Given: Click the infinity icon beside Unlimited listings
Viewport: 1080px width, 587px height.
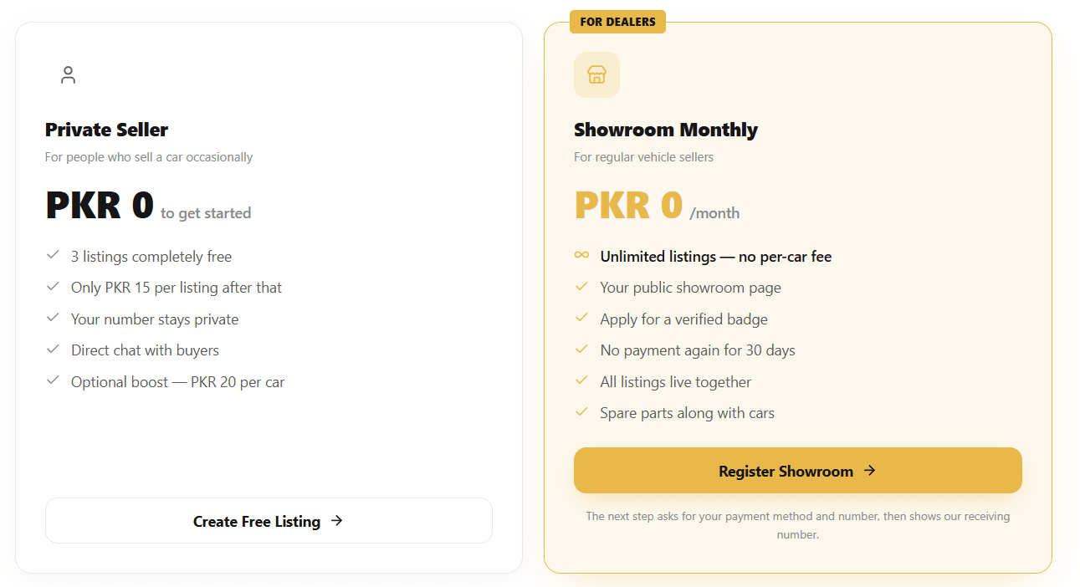Looking at the screenshot, I should tap(581, 255).
